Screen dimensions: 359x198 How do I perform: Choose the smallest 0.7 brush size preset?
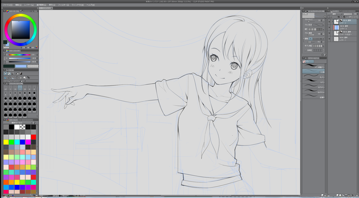(x=6, y=88)
